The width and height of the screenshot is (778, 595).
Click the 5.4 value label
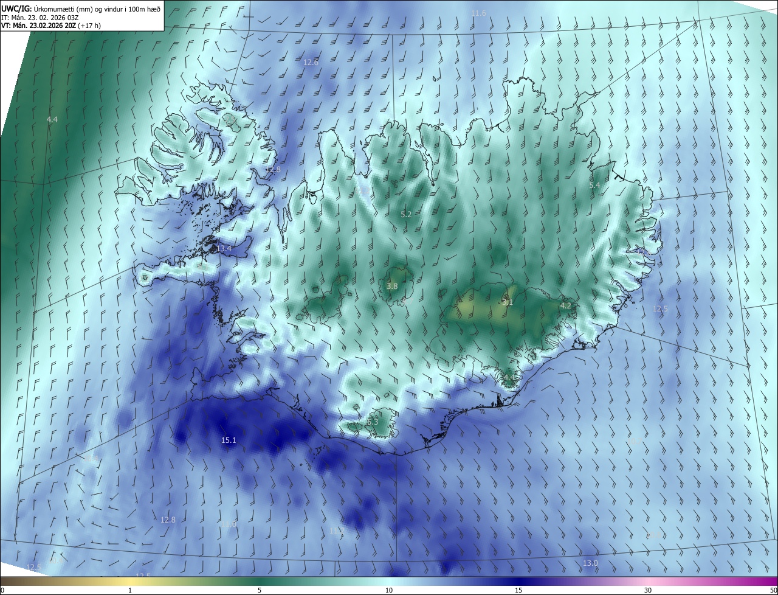pos(594,185)
